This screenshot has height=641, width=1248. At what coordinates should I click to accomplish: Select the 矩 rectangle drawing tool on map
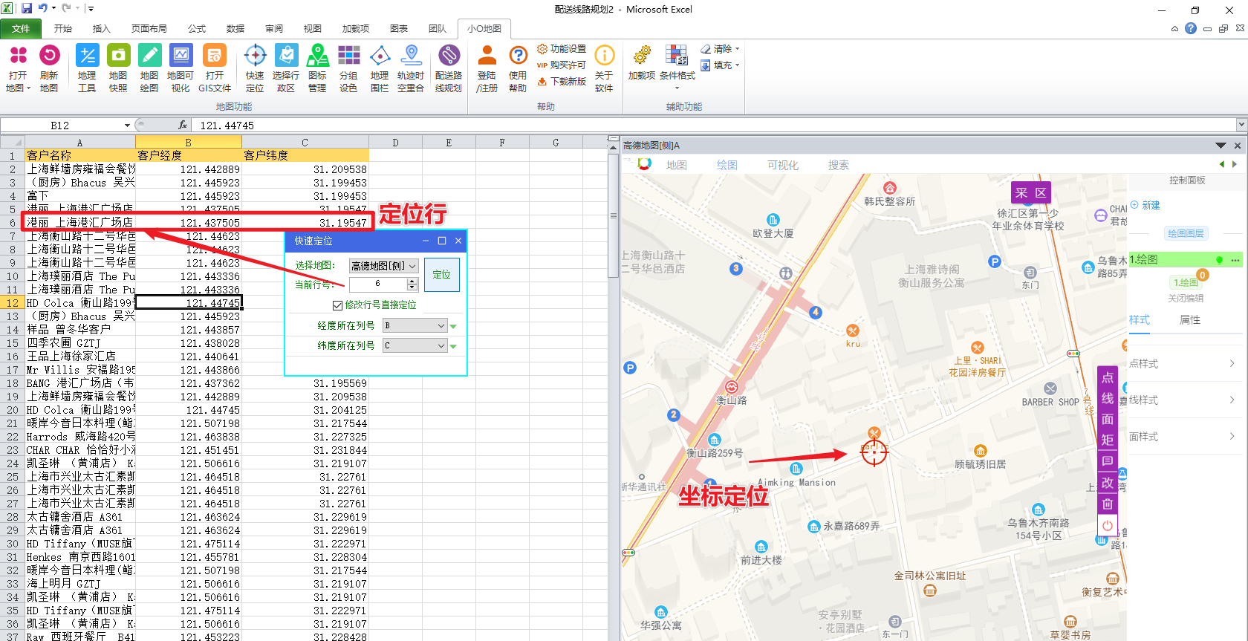[1108, 440]
